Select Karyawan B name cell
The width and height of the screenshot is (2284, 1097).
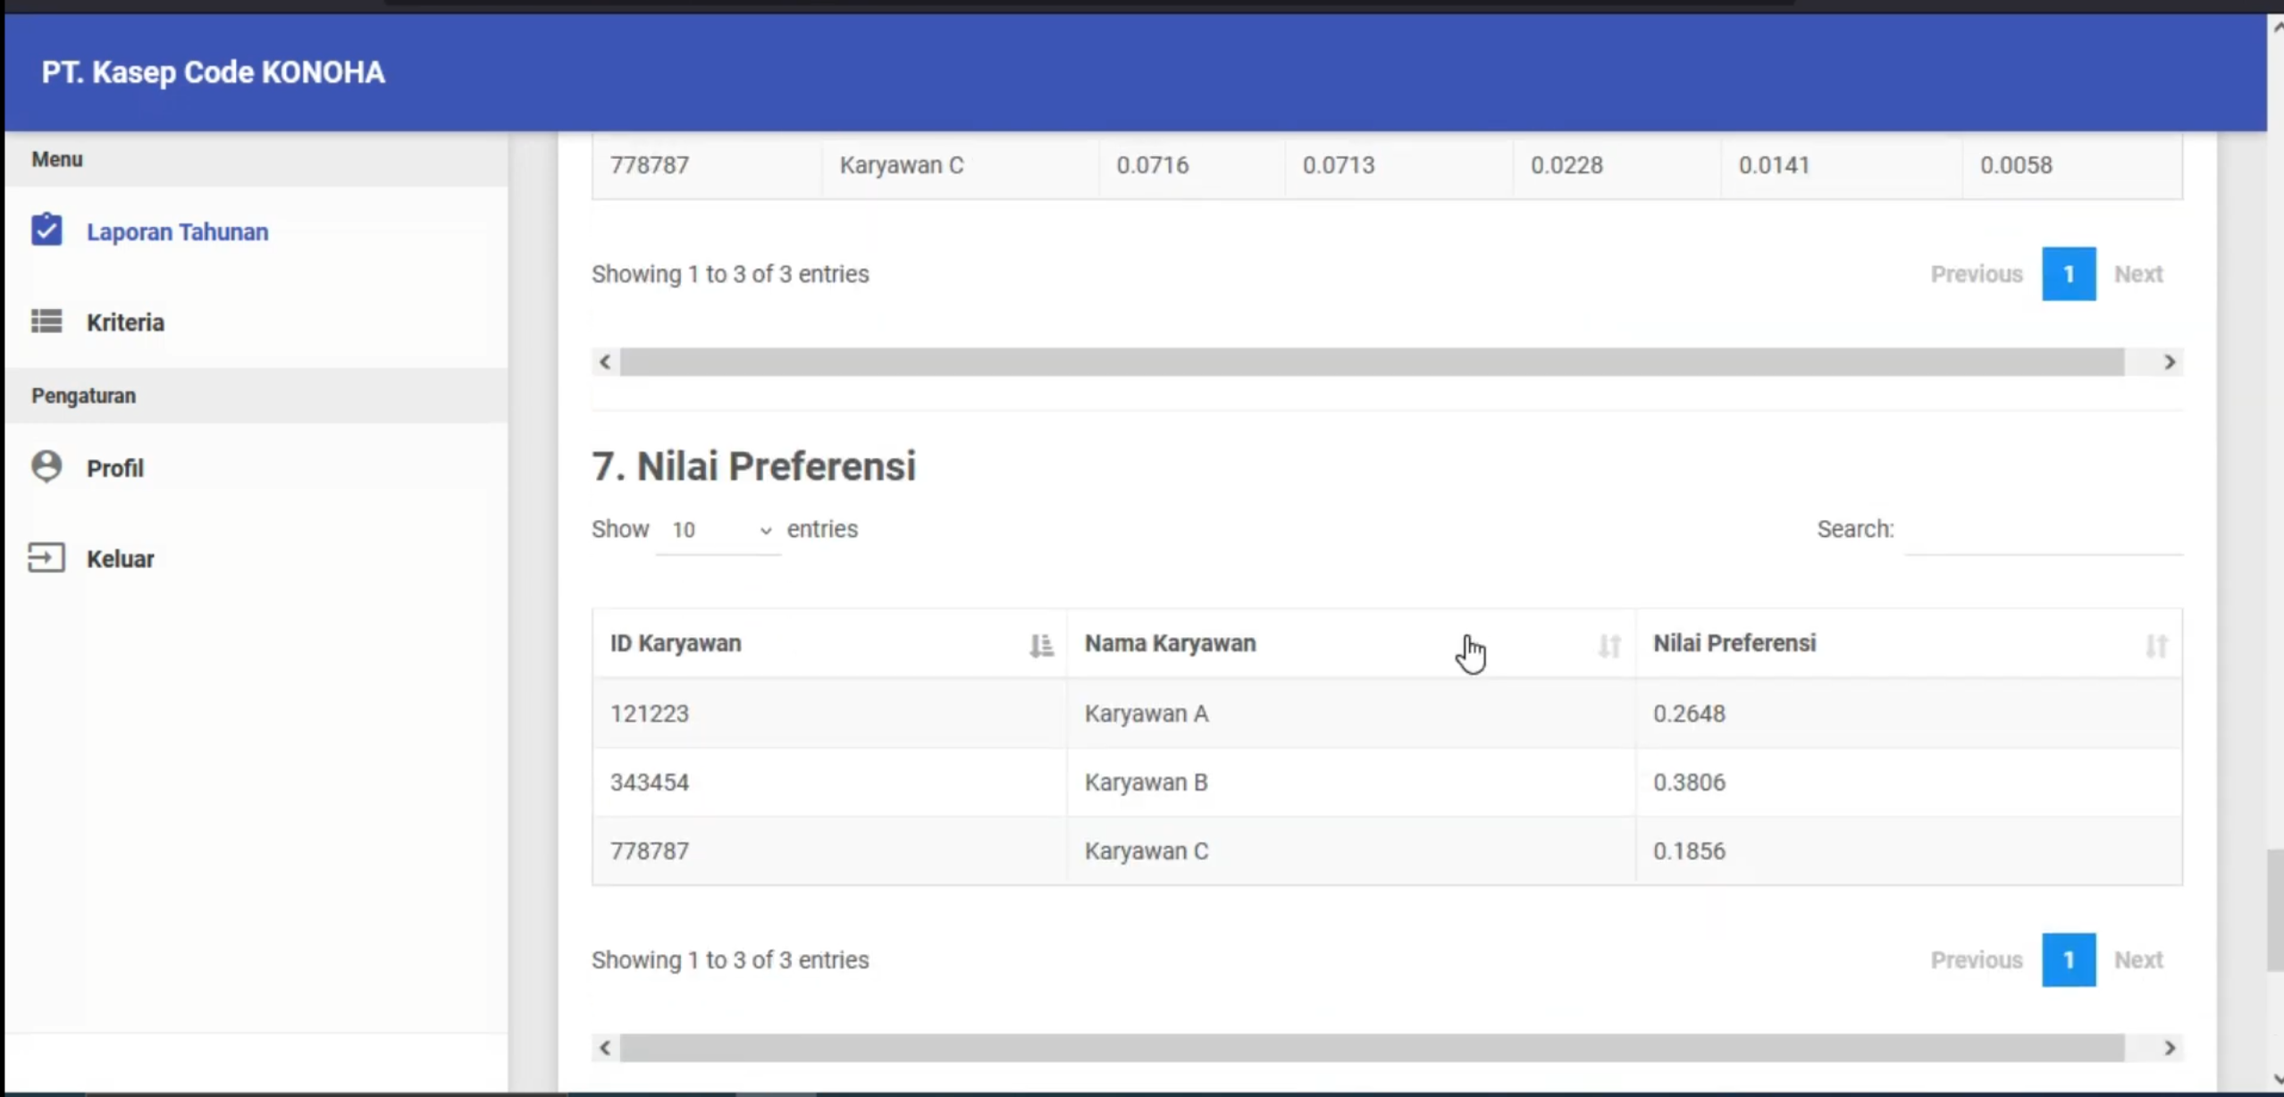click(x=1351, y=782)
